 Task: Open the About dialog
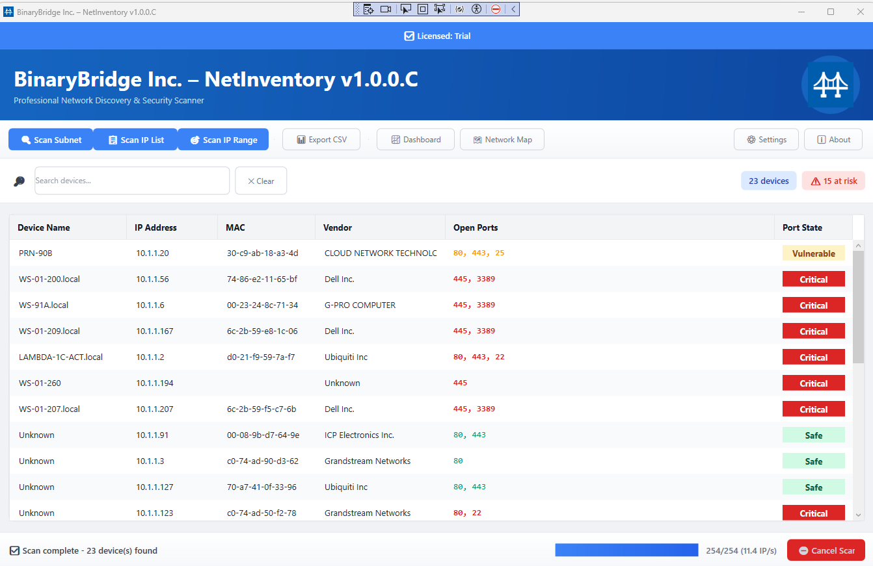[x=833, y=140]
